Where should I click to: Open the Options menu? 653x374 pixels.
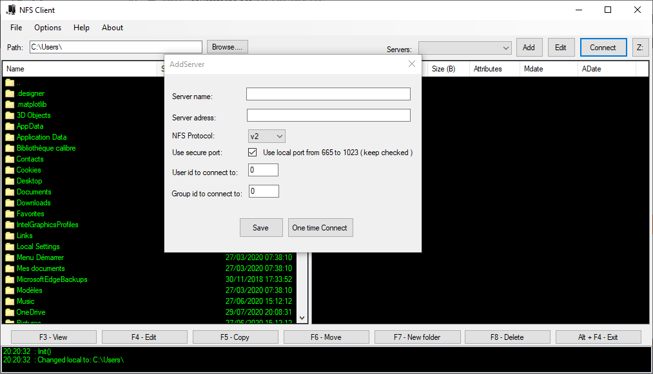coord(48,28)
